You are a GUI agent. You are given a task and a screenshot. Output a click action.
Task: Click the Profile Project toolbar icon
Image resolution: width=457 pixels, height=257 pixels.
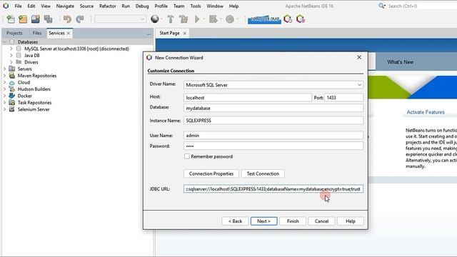[230, 19]
